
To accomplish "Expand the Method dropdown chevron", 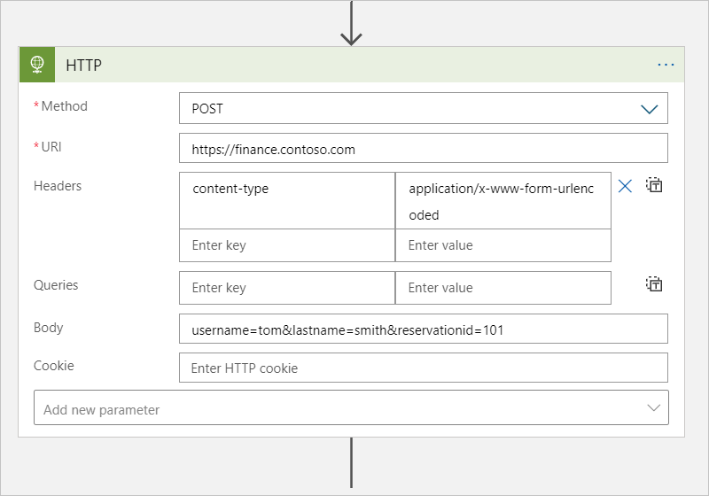I will [649, 109].
